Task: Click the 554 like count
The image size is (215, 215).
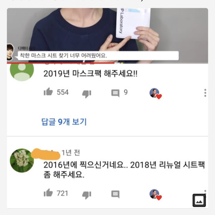Action: click(63, 92)
